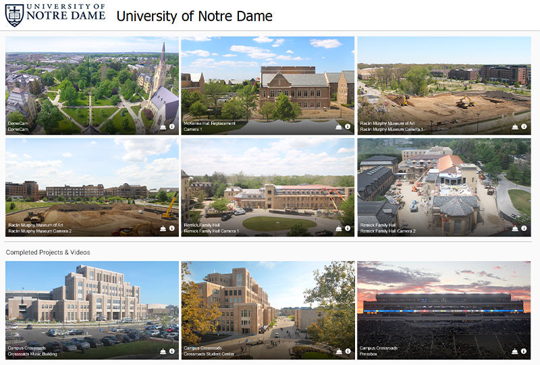Show info for Raclin Murphy Museum Camera 1
540x365 pixels.
(x=524, y=126)
